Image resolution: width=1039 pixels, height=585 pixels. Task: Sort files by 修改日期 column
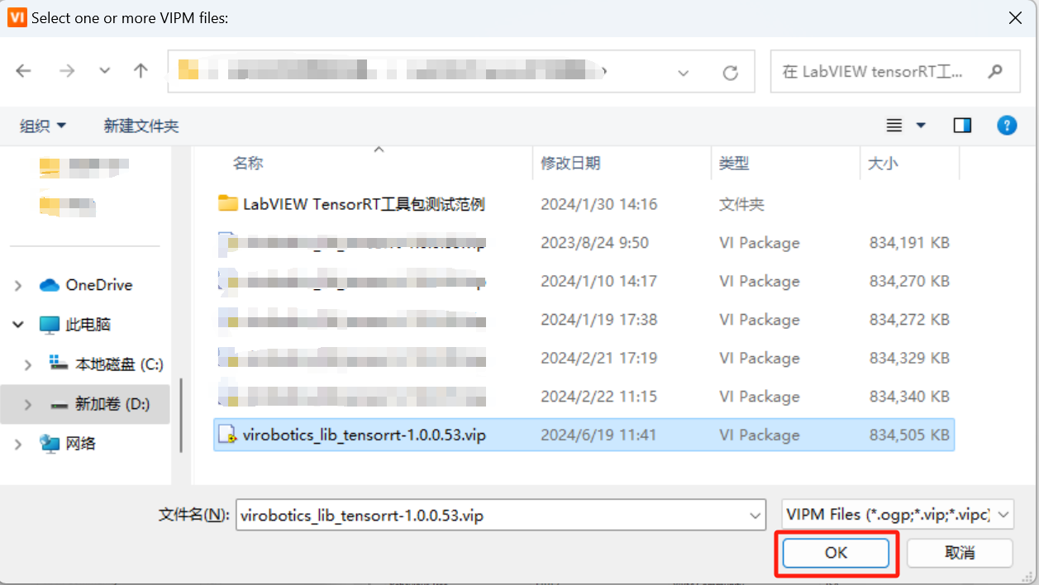(570, 164)
